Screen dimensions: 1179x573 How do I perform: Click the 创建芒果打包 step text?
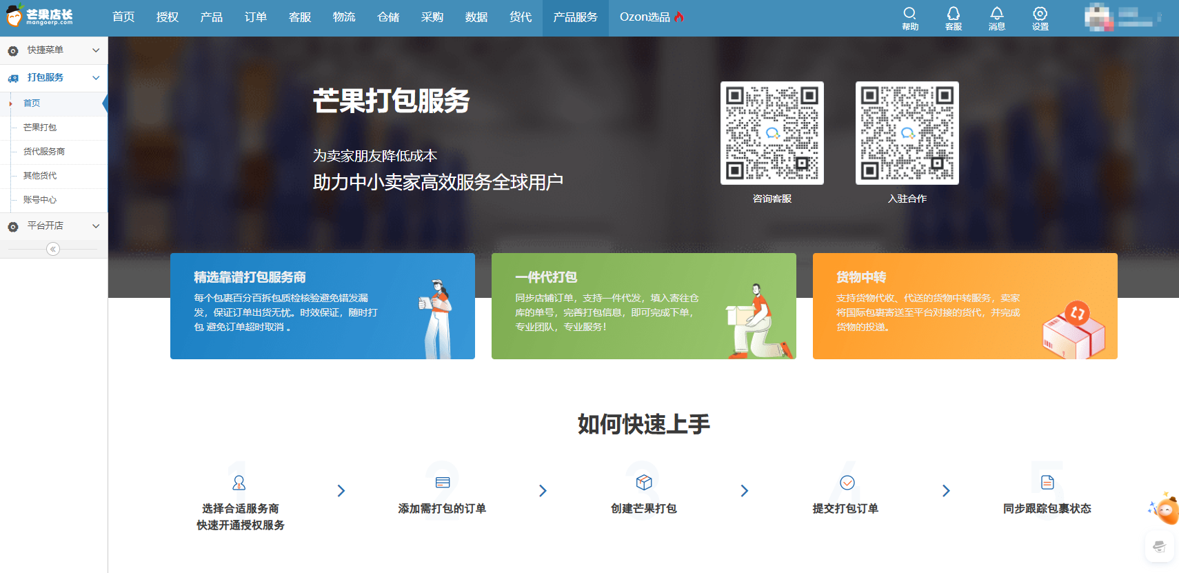[644, 509]
